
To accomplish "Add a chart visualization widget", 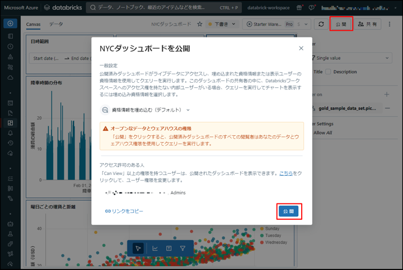I will pyautogui.click(x=154, y=248).
